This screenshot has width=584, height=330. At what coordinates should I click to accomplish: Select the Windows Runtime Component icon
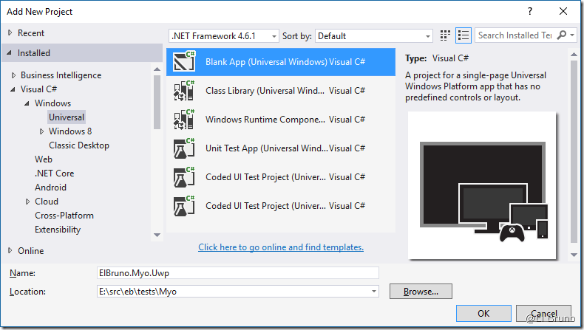tap(183, 120)
